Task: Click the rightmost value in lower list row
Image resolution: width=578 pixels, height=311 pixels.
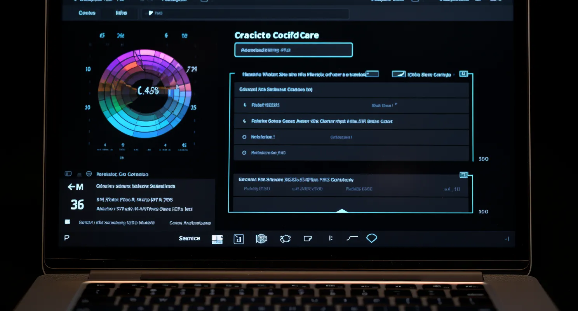Action: coord(452,190)
